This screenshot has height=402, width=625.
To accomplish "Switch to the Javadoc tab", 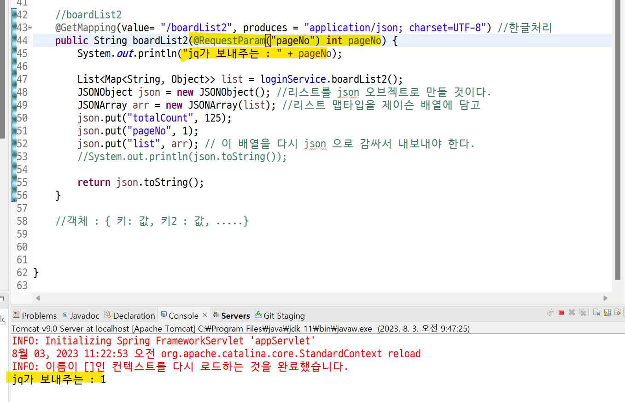I will pos(81,315).
